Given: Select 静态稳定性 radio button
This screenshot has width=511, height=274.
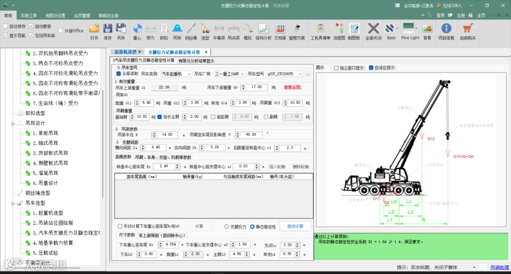Looking at the screenshot, I should [252, 227].
